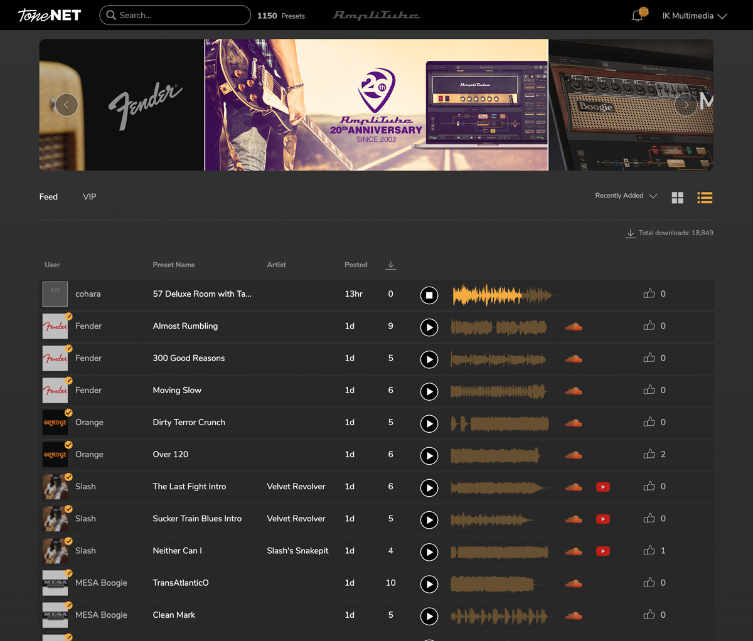Play the Neither Can I preset
Image resolution: width=753 pixels, height=641 pixels.
click(429, 552)
